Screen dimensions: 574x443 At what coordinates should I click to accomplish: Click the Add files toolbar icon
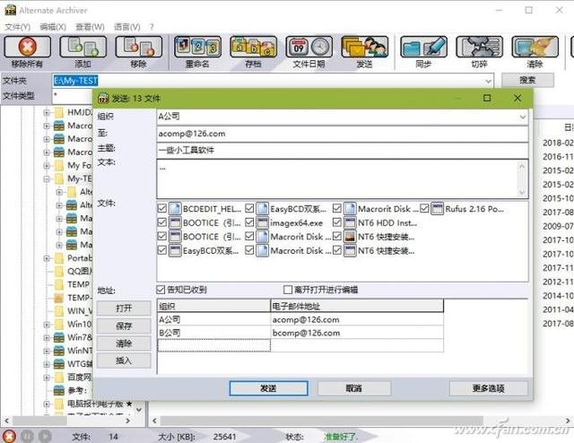pyautogui.click(x=83, y=47)
